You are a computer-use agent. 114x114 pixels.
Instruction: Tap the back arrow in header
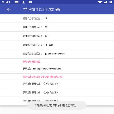[x=9, y=9]
